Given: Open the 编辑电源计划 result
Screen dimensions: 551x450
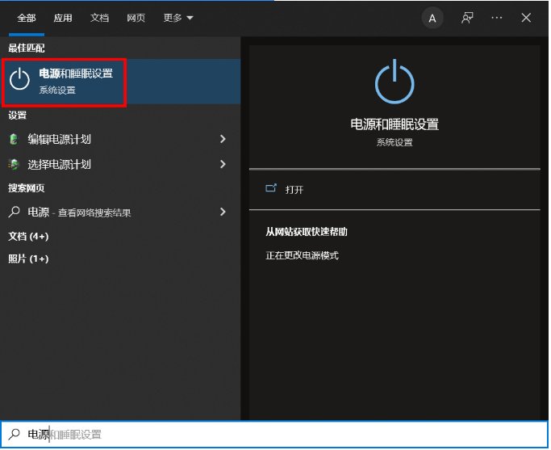Looking at the screenshot, I should (120, 139).
